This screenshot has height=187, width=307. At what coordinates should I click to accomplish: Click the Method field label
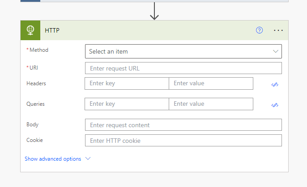[39, 50]
